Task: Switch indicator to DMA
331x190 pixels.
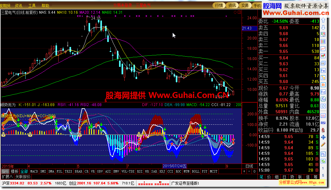Action: 51,171
